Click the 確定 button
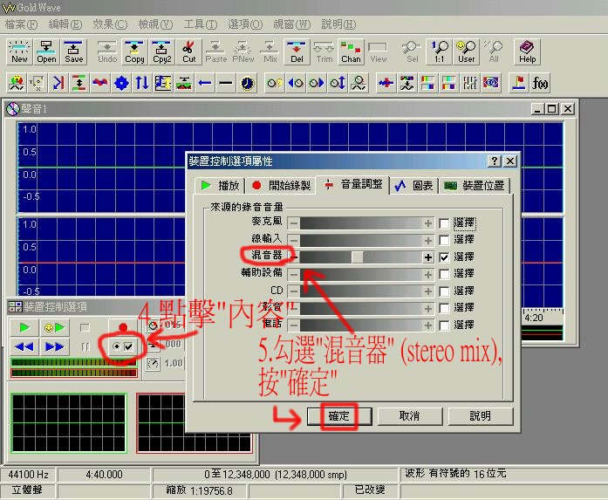Image resolution: width=608 pixels, height=500 pixels. tap(338, 416)
